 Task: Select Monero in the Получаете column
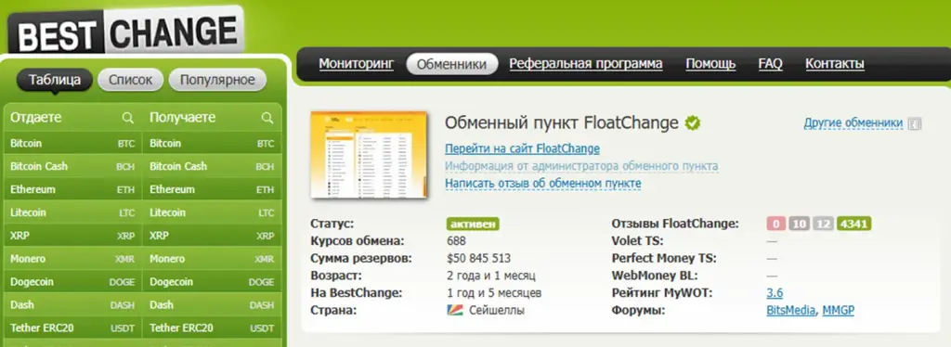tap(212, 259)
